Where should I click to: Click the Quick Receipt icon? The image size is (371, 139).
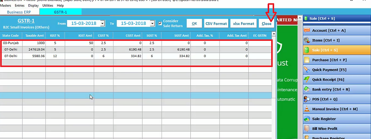(x=307, y=80)
